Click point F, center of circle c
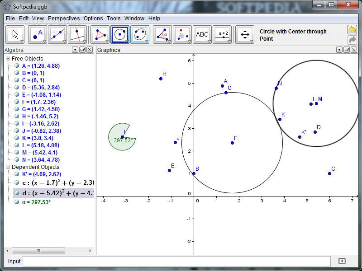Screen dimensions: 362x271 point(232,143)
